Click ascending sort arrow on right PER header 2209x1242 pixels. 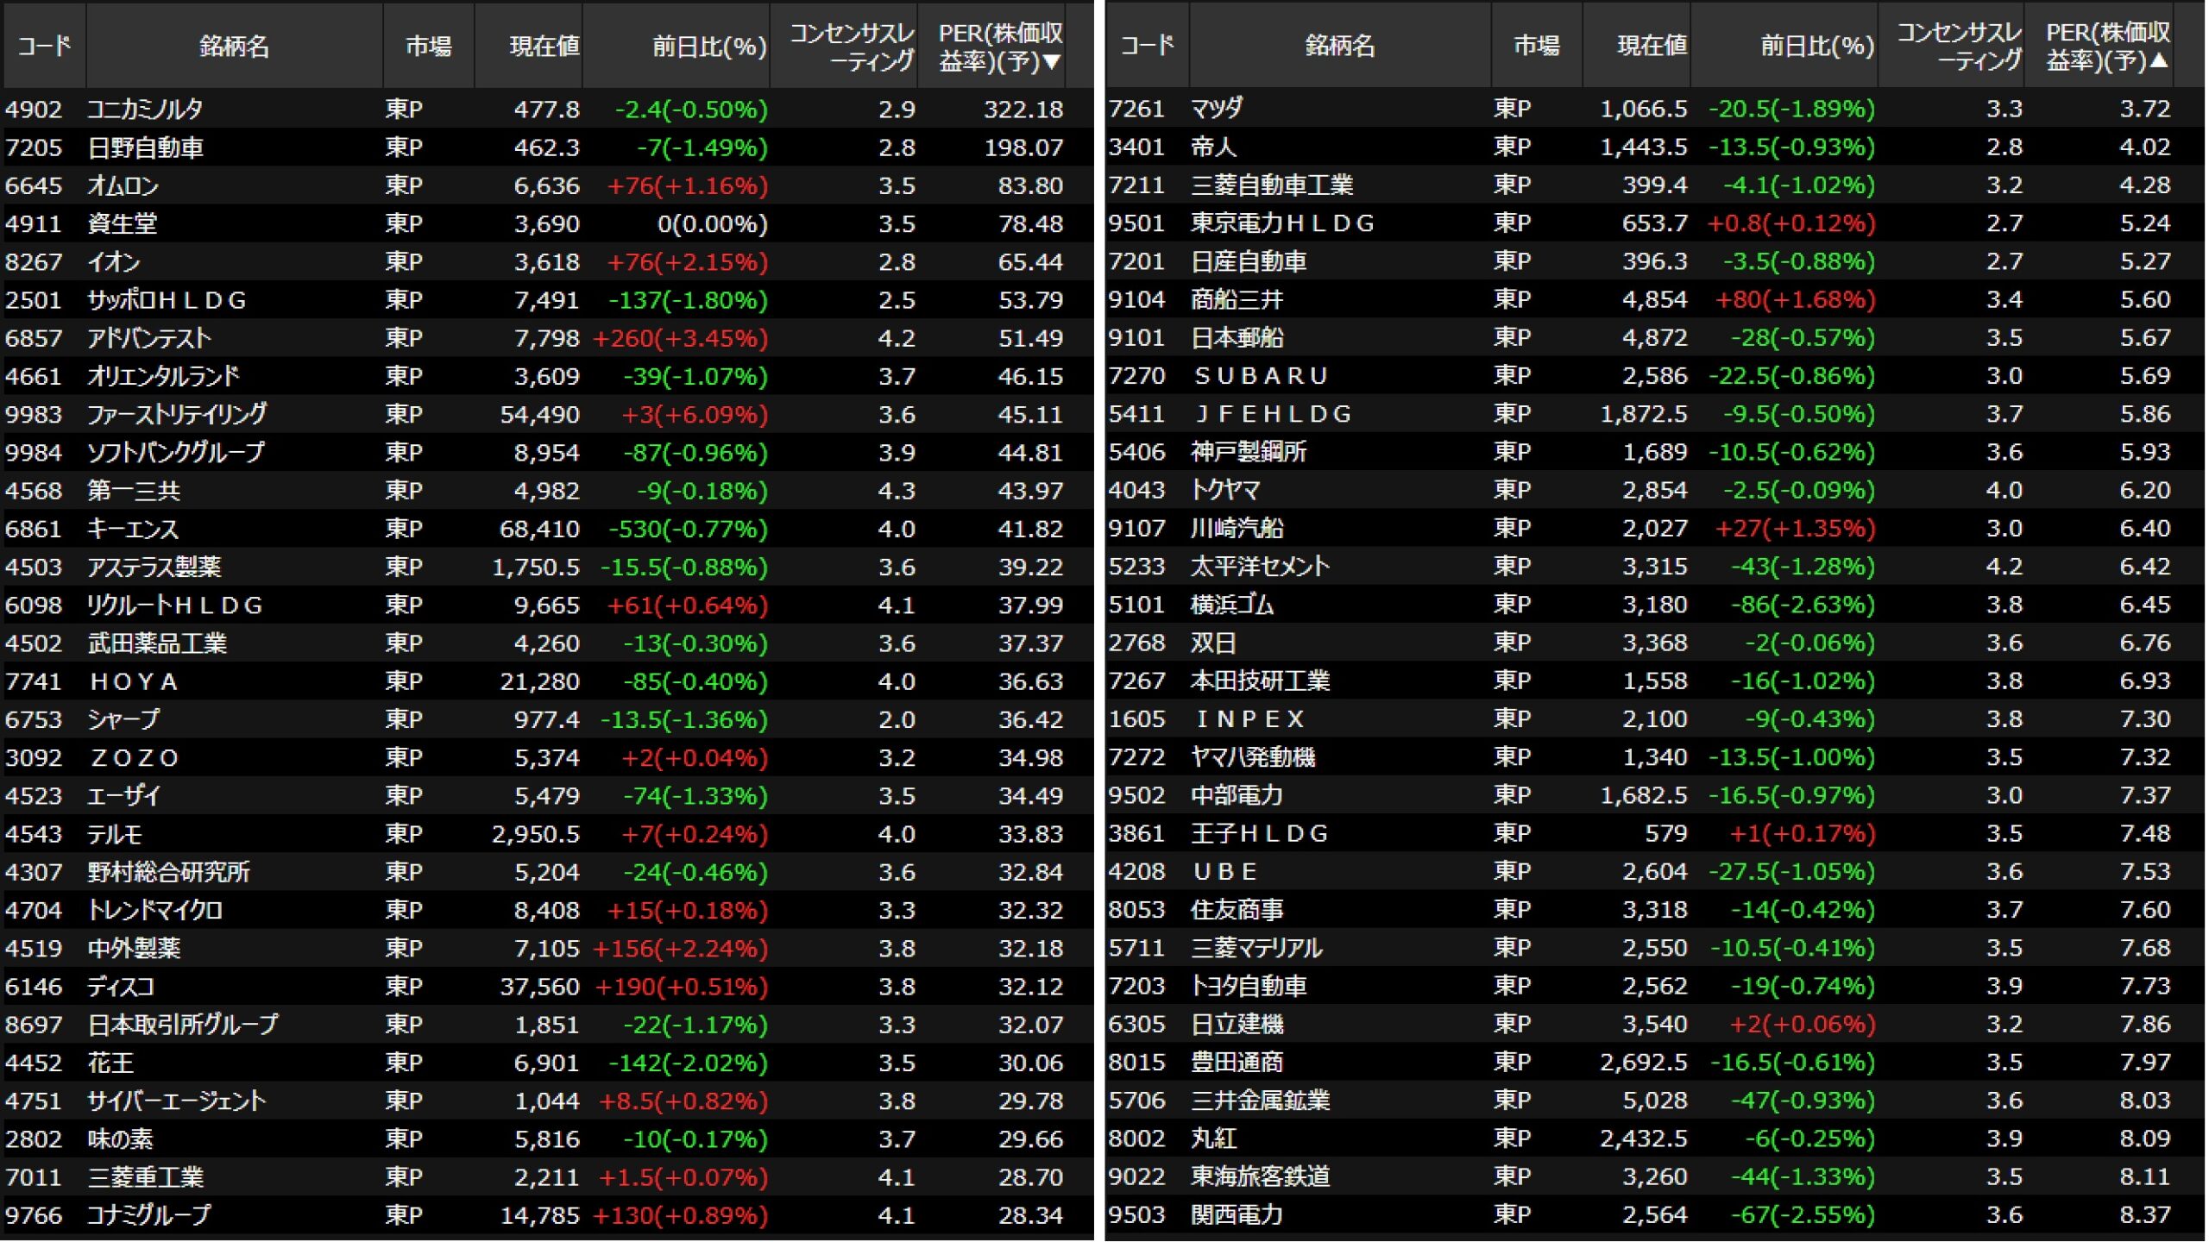tap(2158, 61)
